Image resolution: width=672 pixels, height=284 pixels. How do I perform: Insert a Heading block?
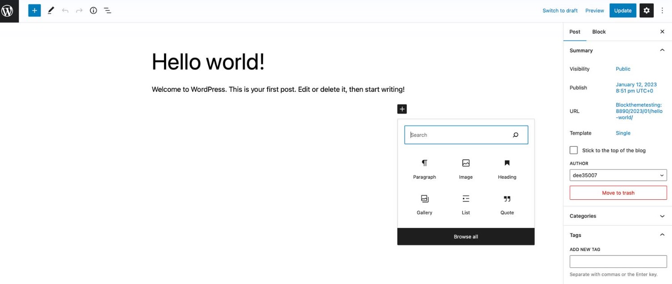pos(507,169)
